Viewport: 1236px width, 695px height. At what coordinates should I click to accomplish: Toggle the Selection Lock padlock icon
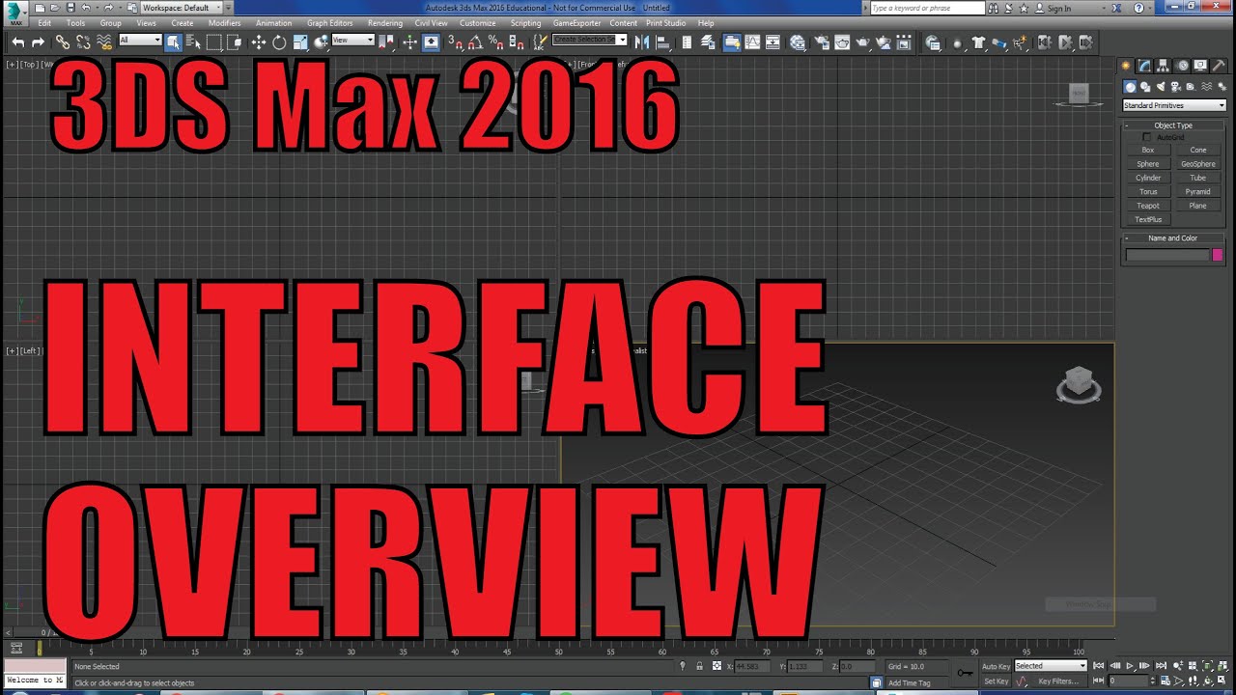click(x=698, y=666)
